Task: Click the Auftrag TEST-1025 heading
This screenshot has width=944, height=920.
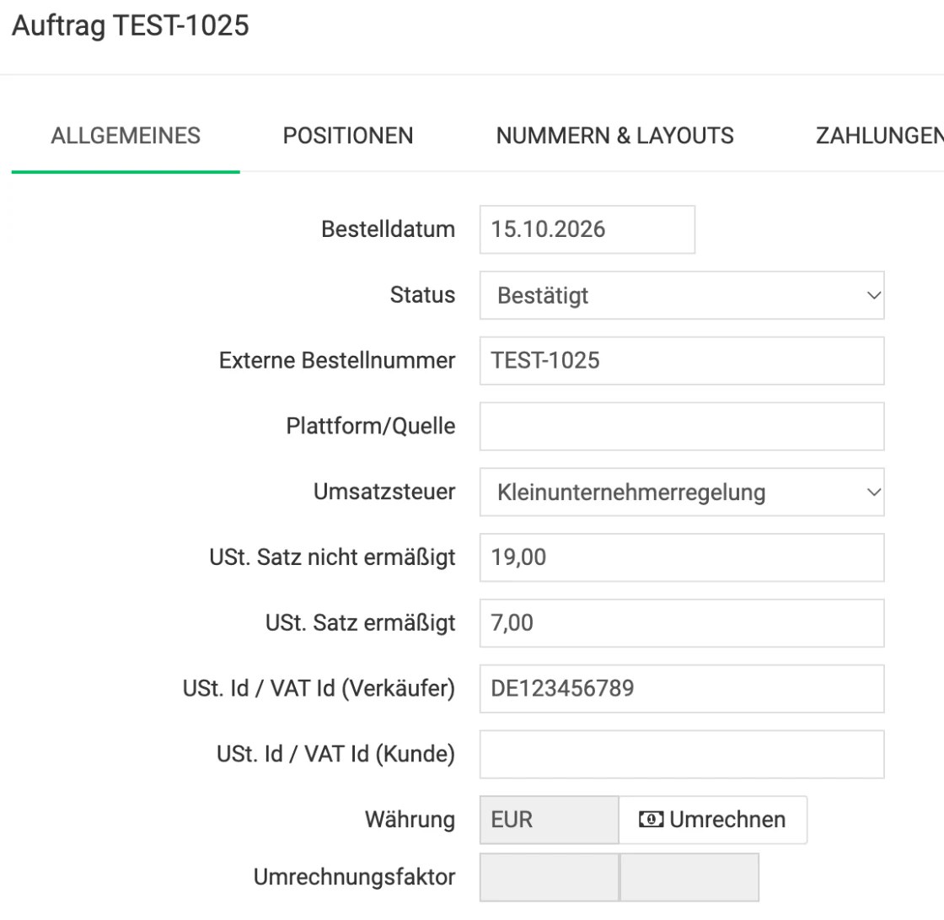Action: [131, 26]
